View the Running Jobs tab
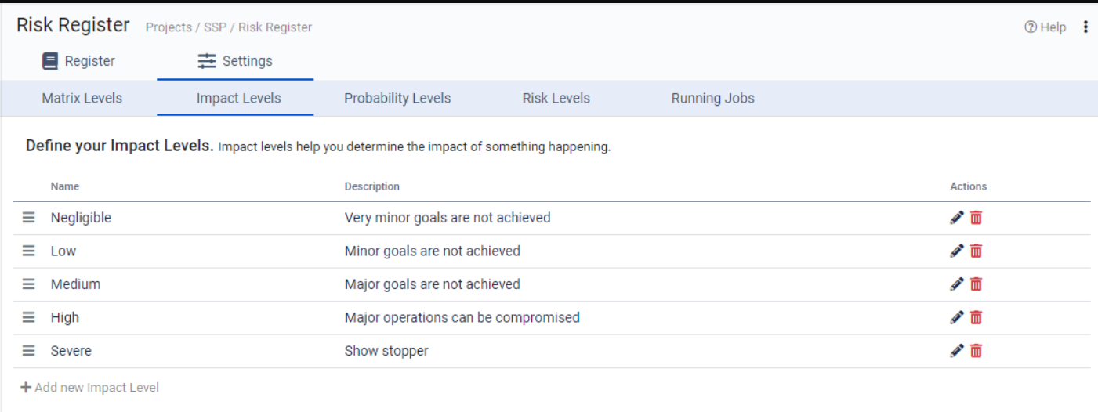Image resolution: width=1098 pixels, height=412 pixels. click(x=712, y=99)
